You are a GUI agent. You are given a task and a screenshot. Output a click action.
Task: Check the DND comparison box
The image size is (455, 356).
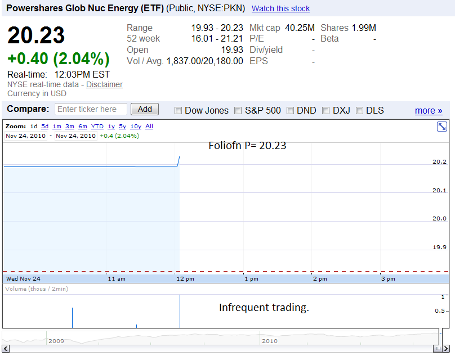[x=290, y=110]
